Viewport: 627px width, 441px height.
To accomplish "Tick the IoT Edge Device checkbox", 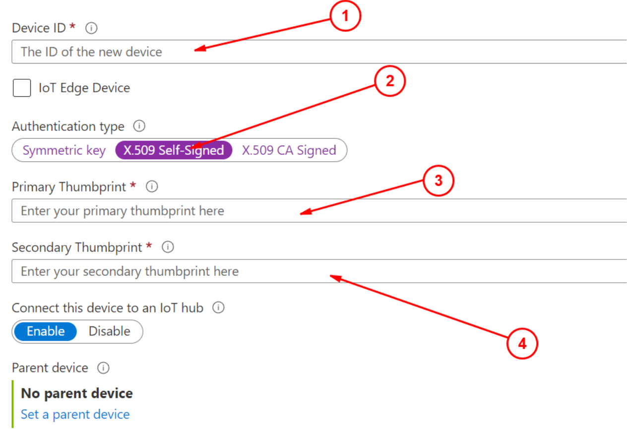I will (22, 88).
